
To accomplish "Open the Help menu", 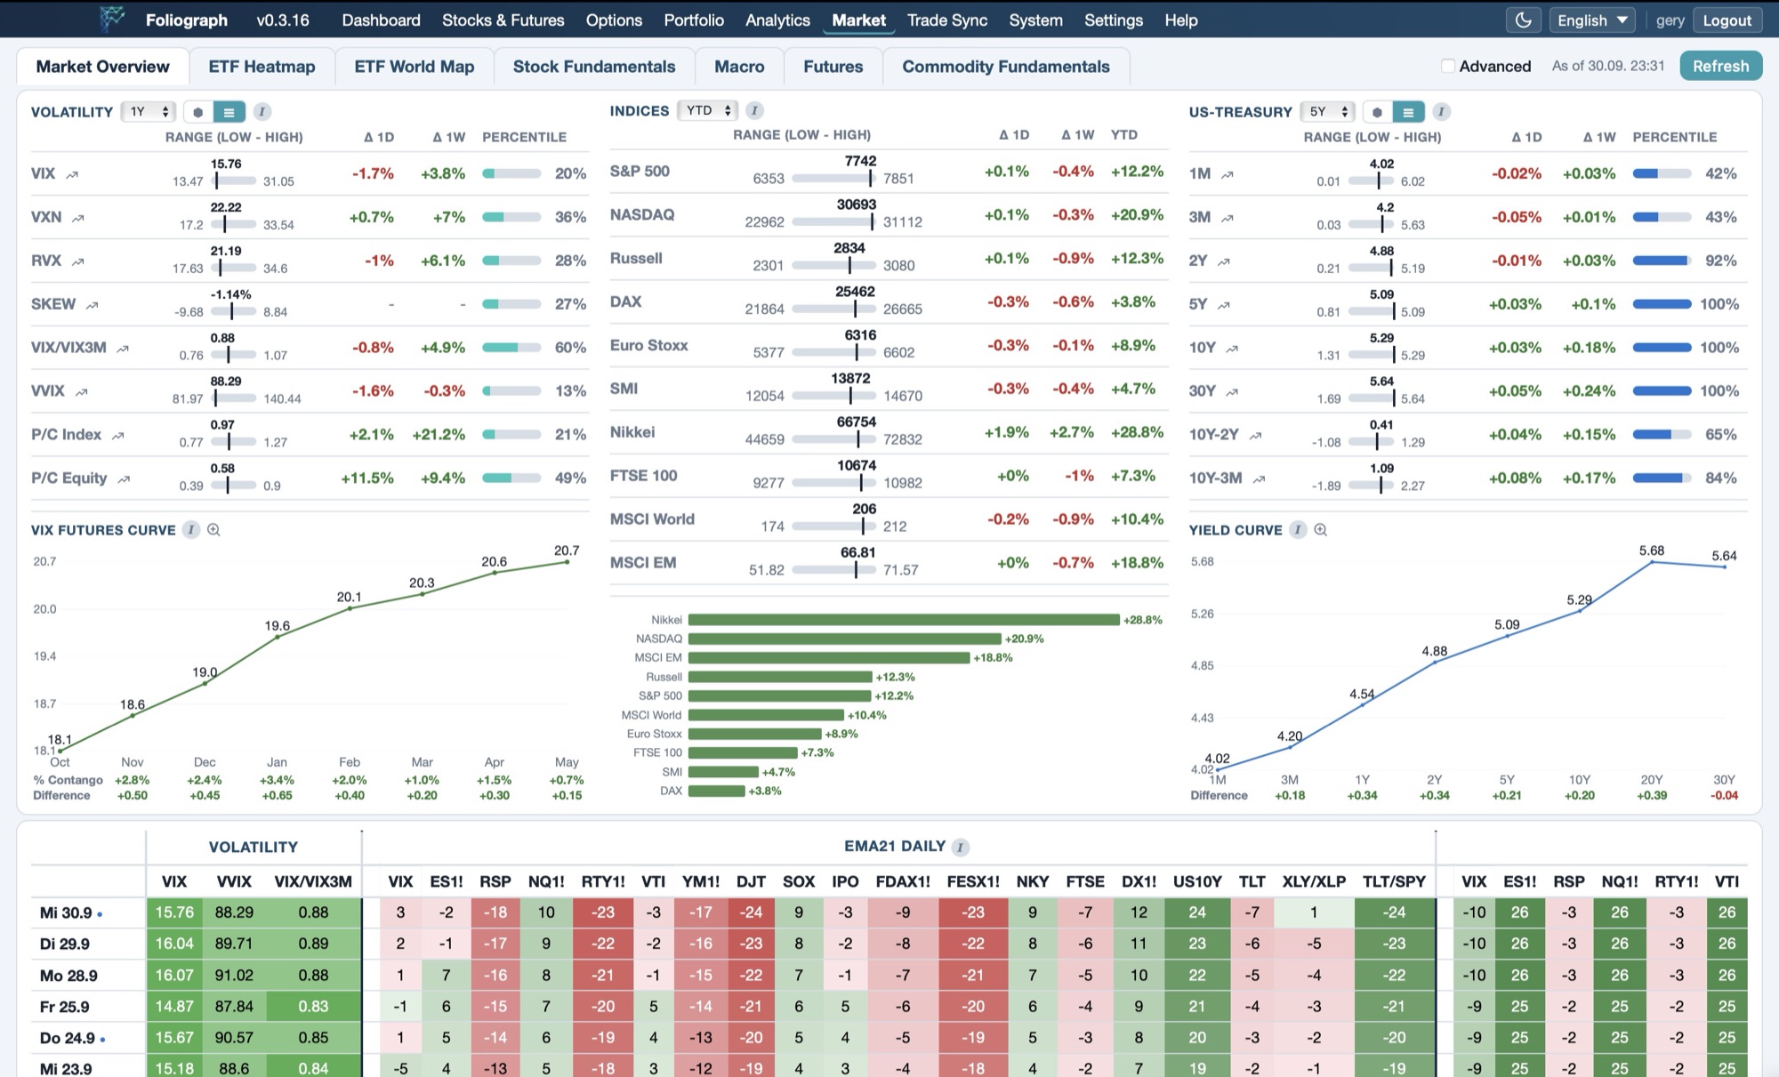I will [1181, 20].
